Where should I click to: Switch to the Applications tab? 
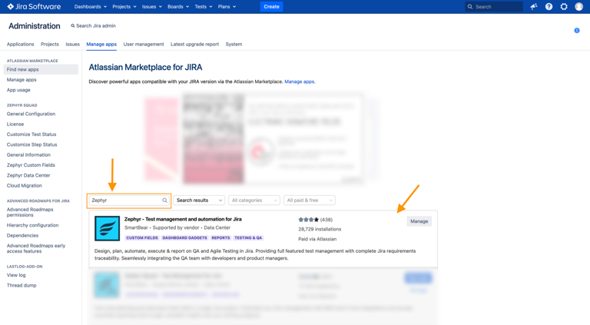[20, 44]
